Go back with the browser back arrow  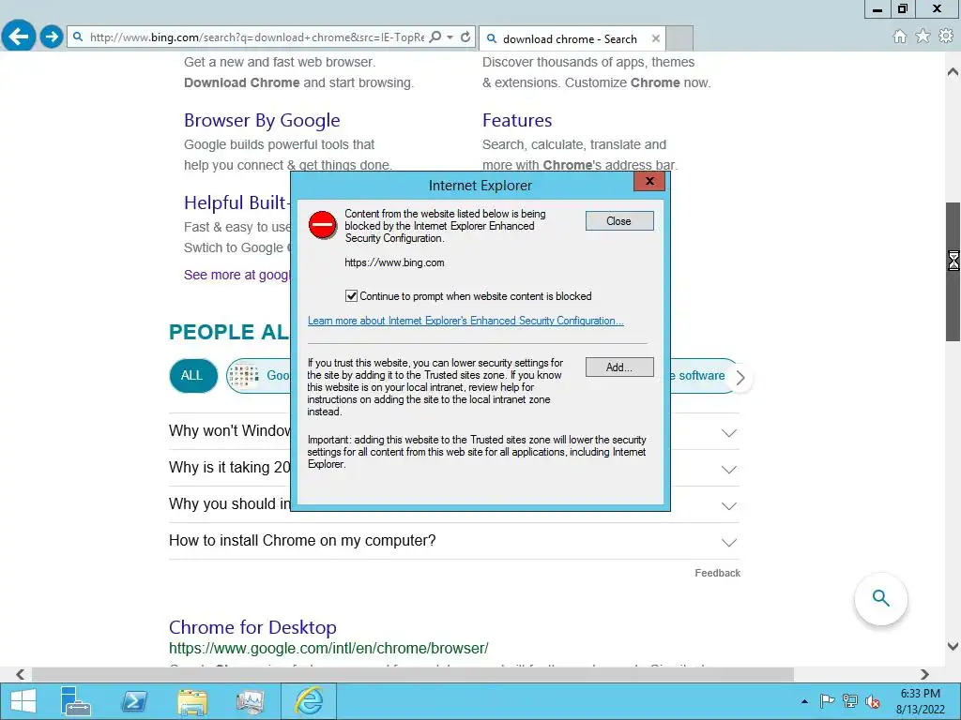[19, 37]
